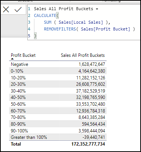Click value 33,553,702,480
141x152 pixels.
[x=91, y=104]
